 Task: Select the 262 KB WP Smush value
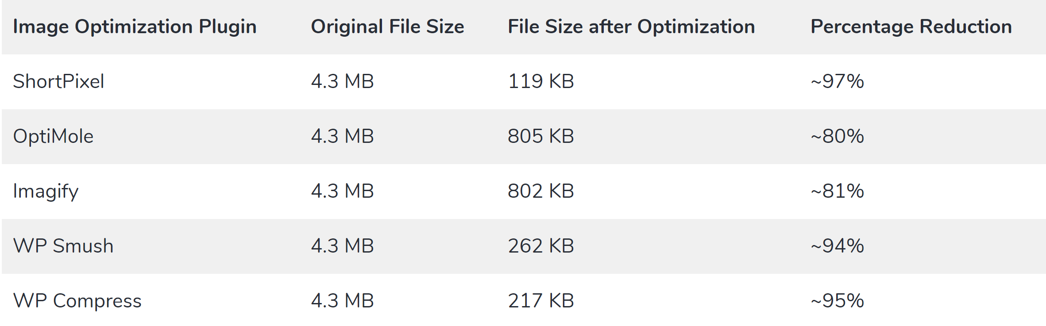(541, 246)
